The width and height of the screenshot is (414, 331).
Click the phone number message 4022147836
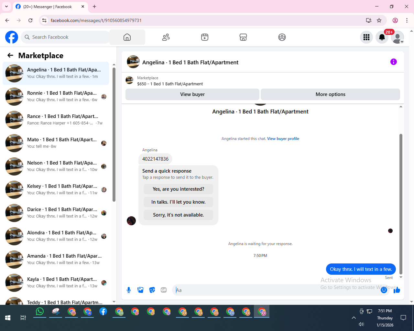pyautogui.click(x=155, y=159)
